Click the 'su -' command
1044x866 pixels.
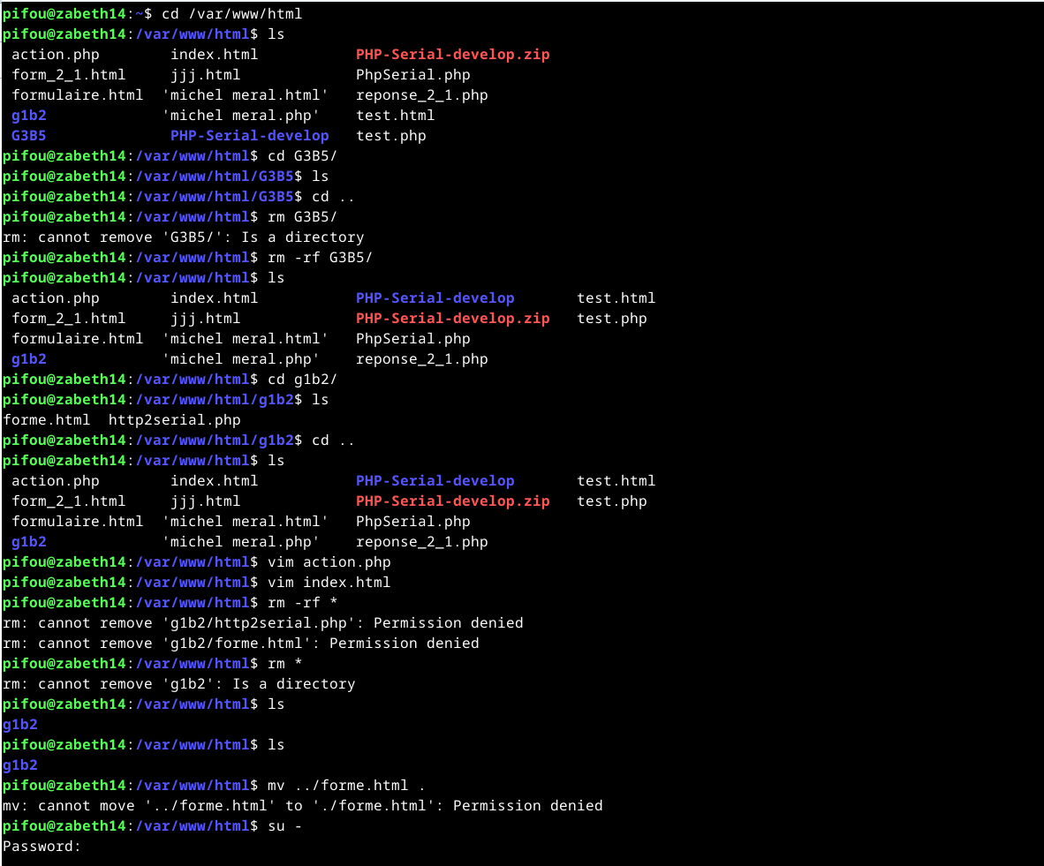click(285, 826)
